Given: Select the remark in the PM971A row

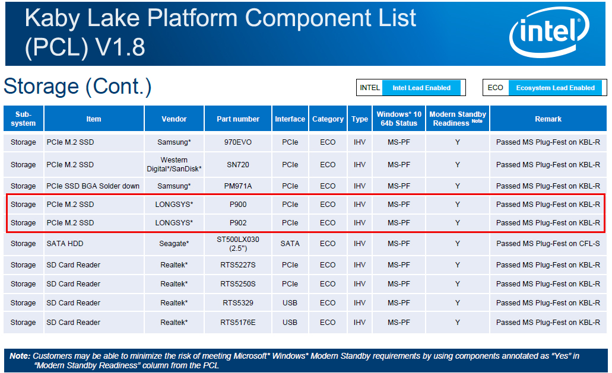Looking at the screenshot, I should tap(548, 186).
